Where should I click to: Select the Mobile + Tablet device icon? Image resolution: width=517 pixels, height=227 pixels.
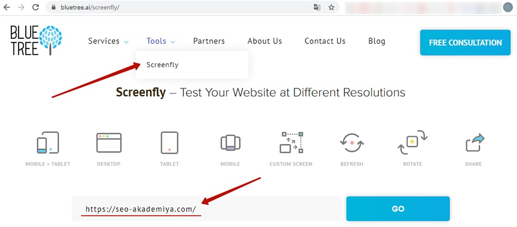(x=48, y=143)
